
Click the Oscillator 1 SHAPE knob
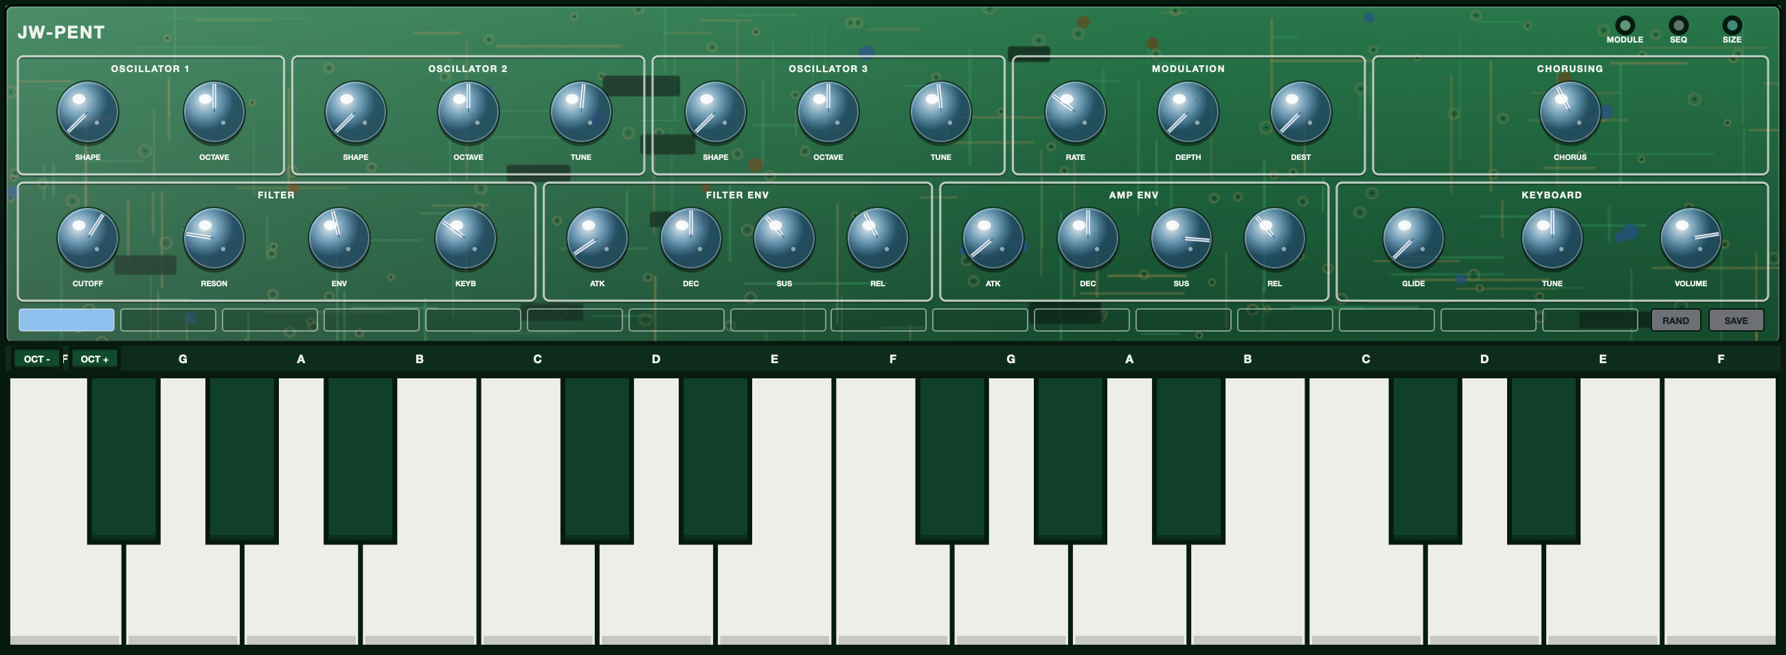coord(87,113)
